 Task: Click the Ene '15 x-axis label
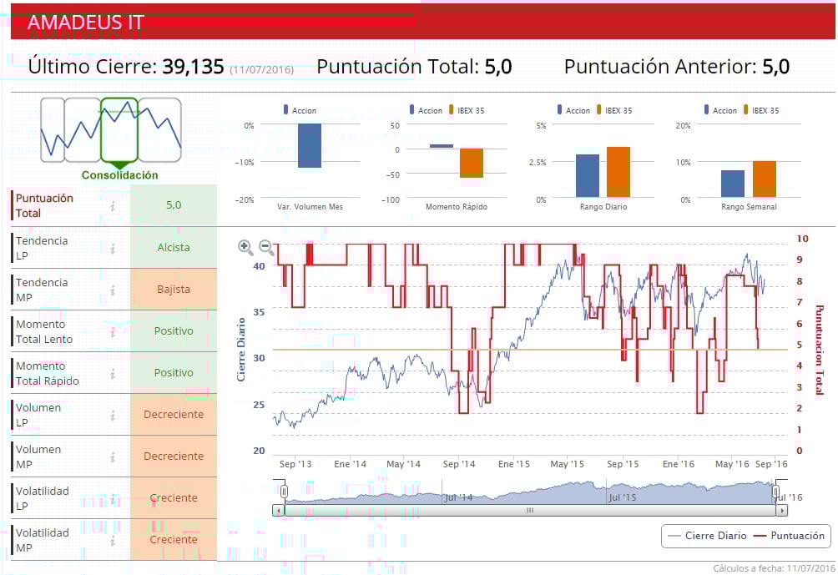click(x=513, y=464)
